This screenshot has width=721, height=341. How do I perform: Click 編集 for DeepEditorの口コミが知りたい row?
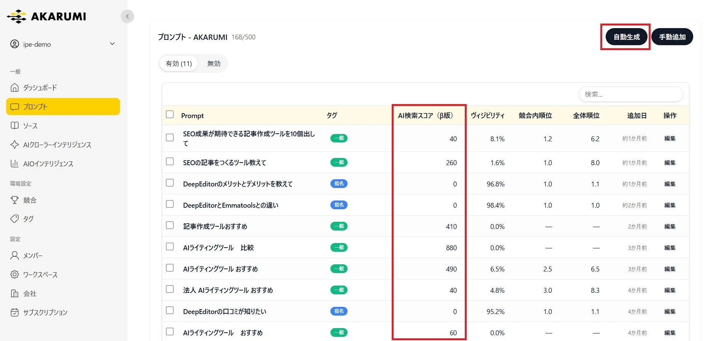point(670,311)
